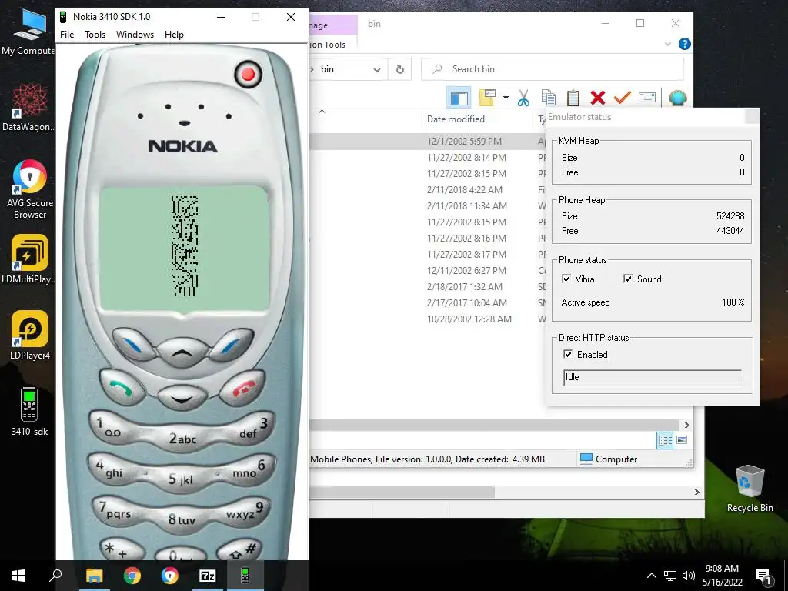This screenshot has width=788, height=591.
Task: Select the row dated 2/11/2018 4:22 AM
Action: pos(427,189)
